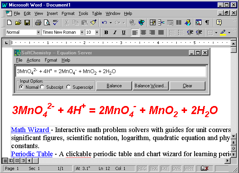Expand the Undo history dropdown arrow
239x173 pixels.
click(111, 23)
